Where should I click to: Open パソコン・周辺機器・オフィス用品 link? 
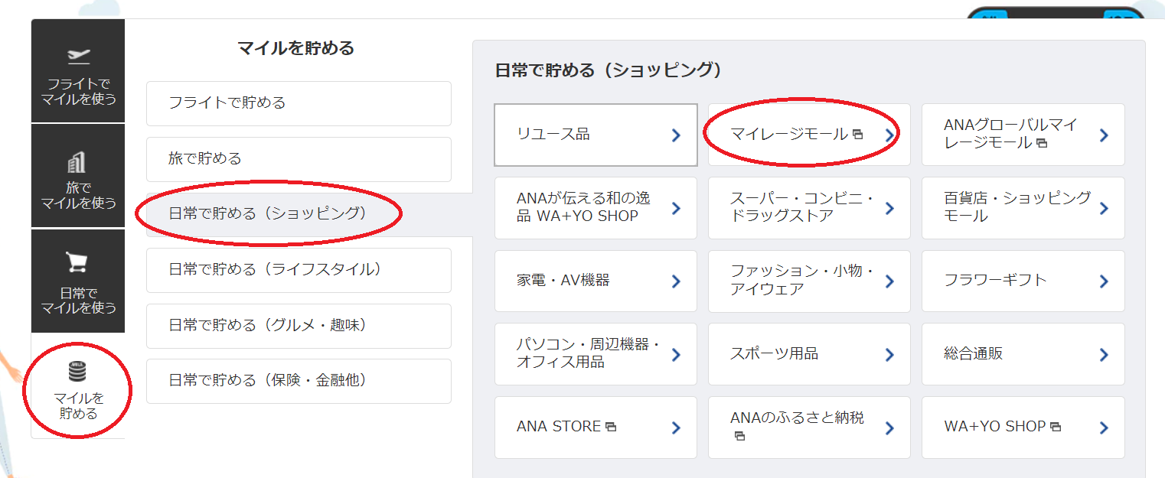point(596,354)
